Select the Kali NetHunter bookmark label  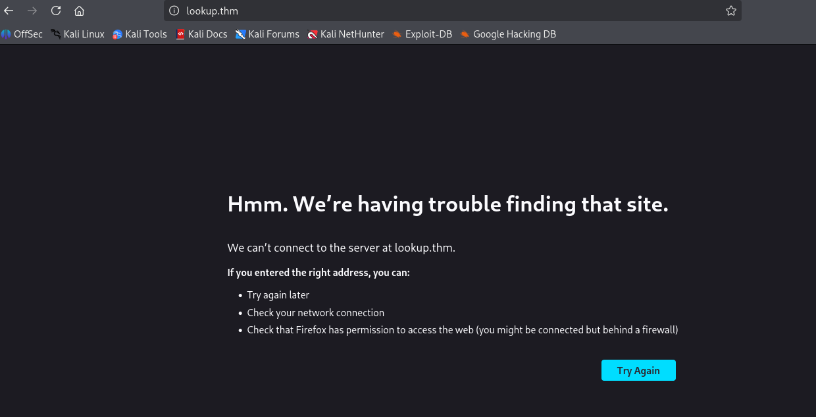coord(351,34)
